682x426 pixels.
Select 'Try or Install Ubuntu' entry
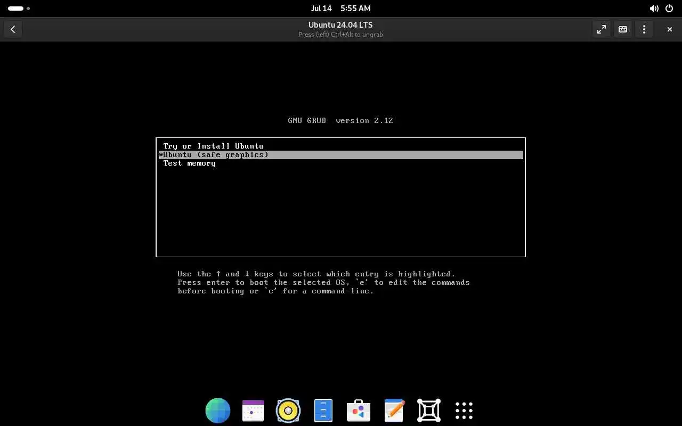pyautogui.click(x=340, y=146)
